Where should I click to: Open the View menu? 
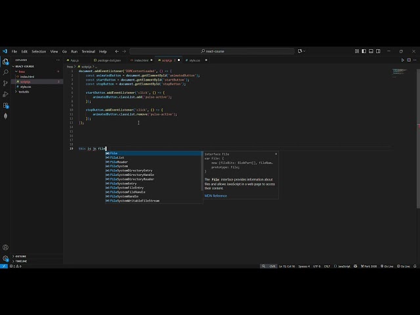[x=54, y=51]
